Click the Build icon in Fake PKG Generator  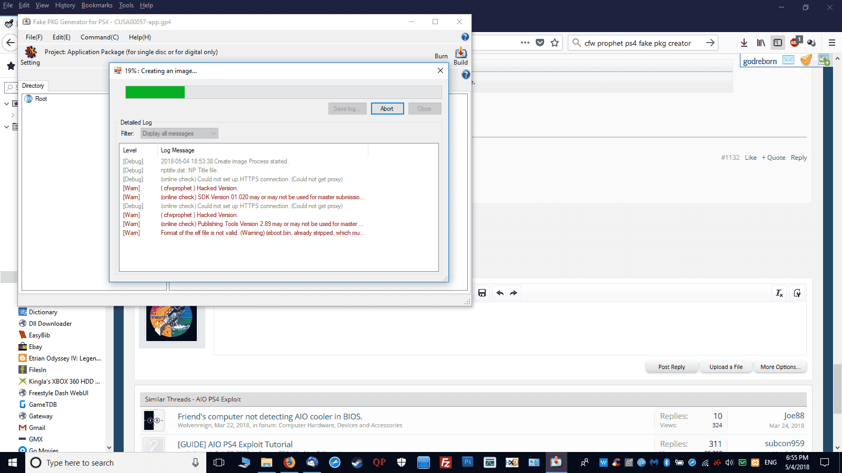point(461,53)
